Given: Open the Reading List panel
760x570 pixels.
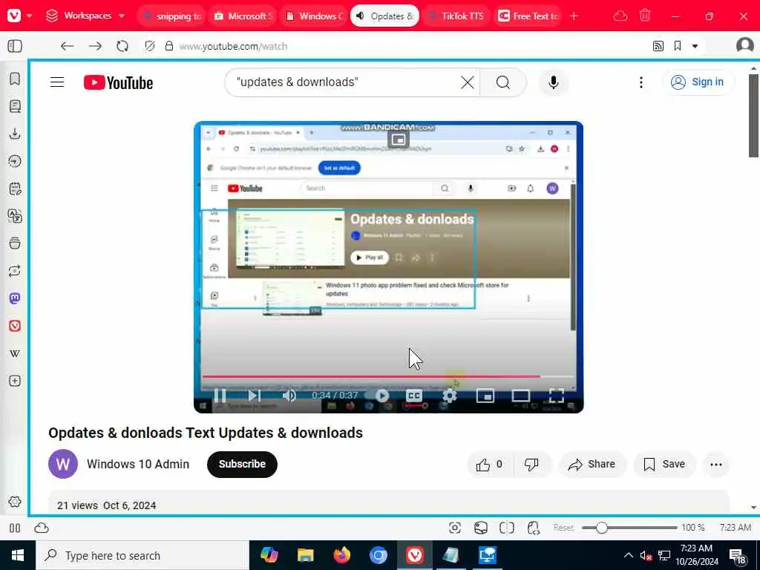Looking at the screenshot, I should [x=15, y=106].
